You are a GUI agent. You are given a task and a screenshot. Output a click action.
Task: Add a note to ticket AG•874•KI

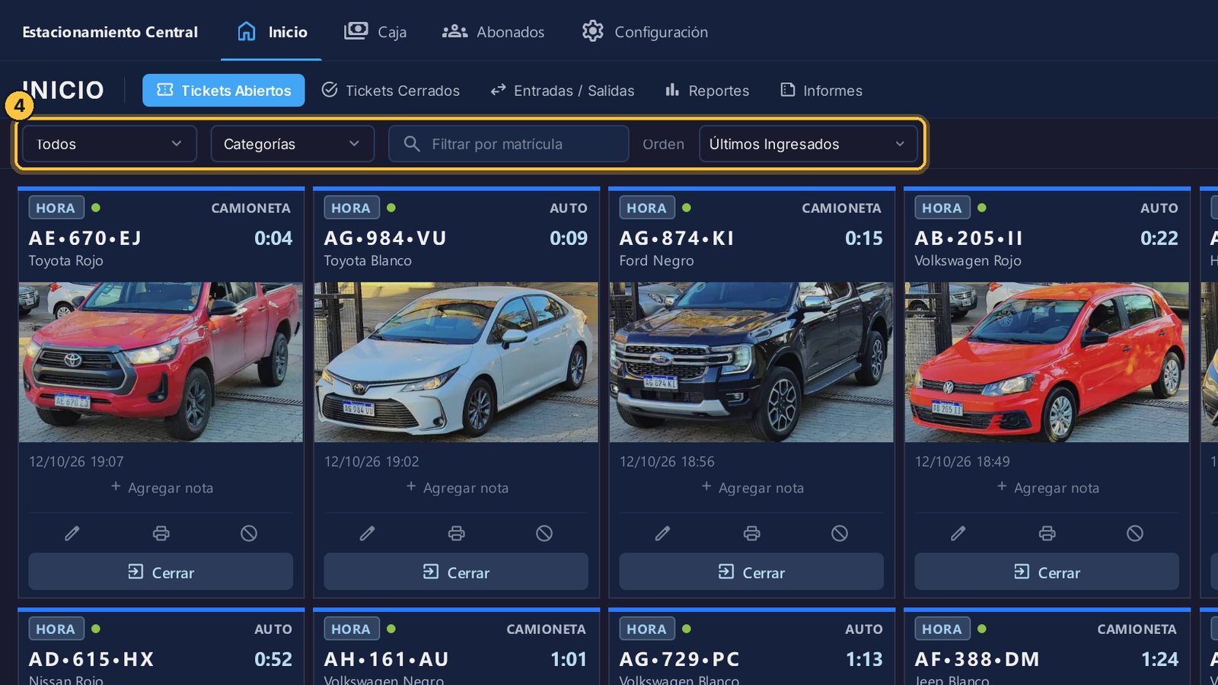click(x=753, y=488)
